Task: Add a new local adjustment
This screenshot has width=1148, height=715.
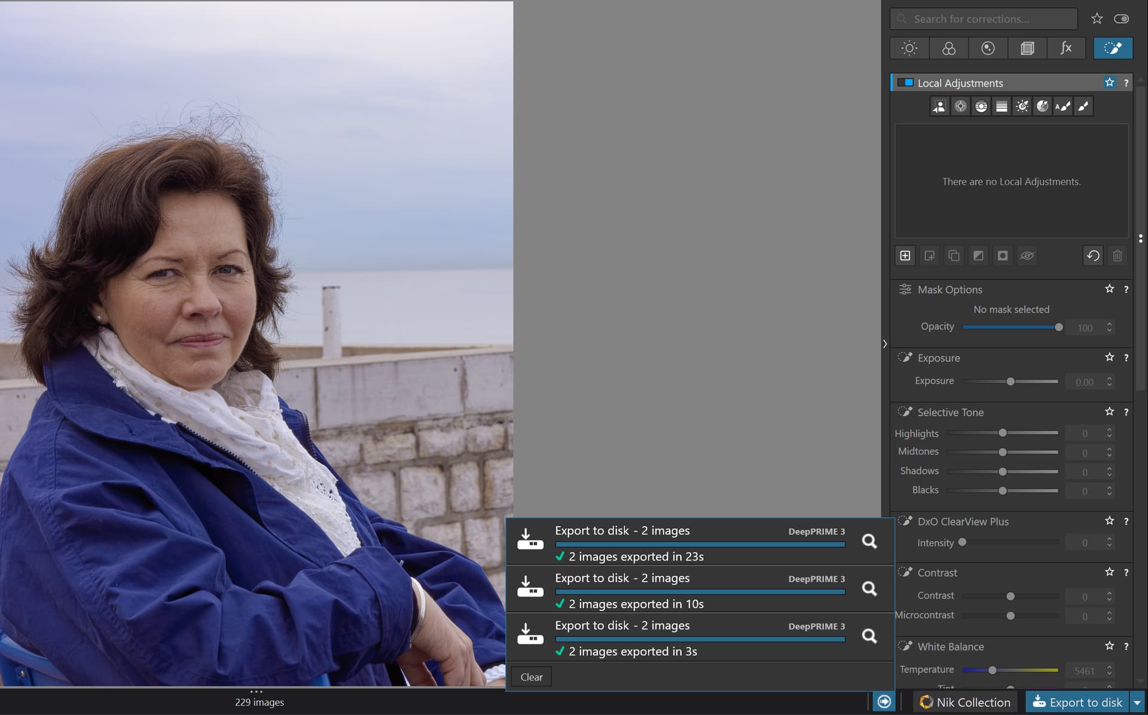Action: [905, 256]
